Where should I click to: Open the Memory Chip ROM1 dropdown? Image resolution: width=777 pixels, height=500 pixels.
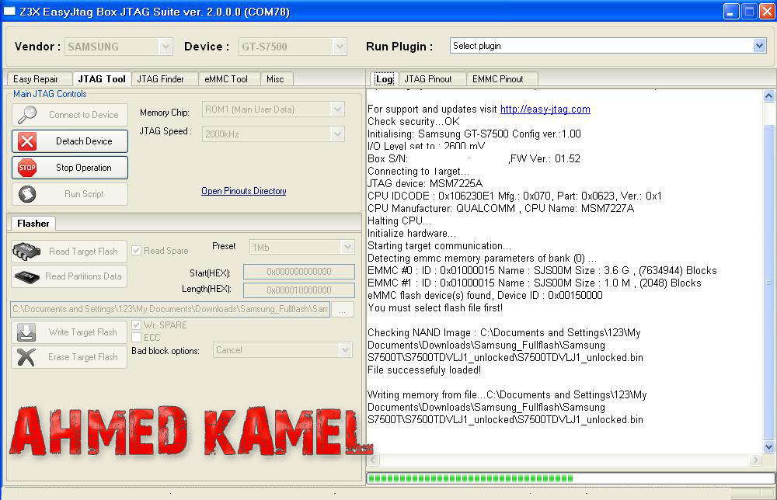pos(337,109)
